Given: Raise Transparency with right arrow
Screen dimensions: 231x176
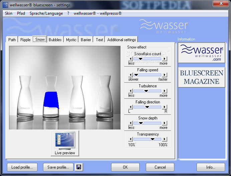Looking at the screenshot, I should point(165,139).
